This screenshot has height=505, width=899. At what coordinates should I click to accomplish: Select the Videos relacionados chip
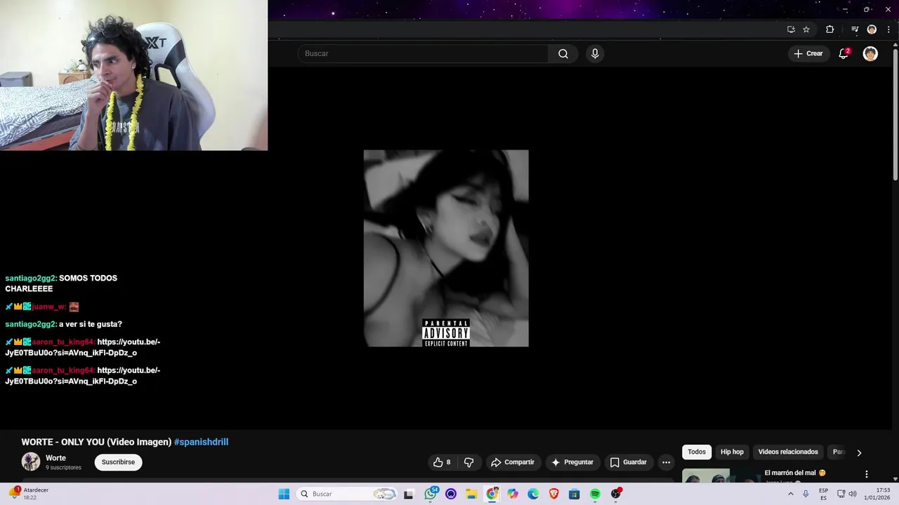(788, 452)
